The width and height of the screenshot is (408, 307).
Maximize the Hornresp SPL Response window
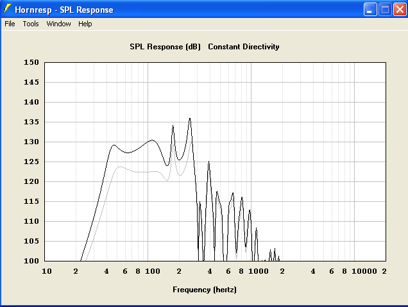(385, 10)
